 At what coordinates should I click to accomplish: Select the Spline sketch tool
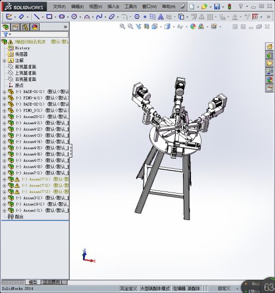(x=99, y=17)
